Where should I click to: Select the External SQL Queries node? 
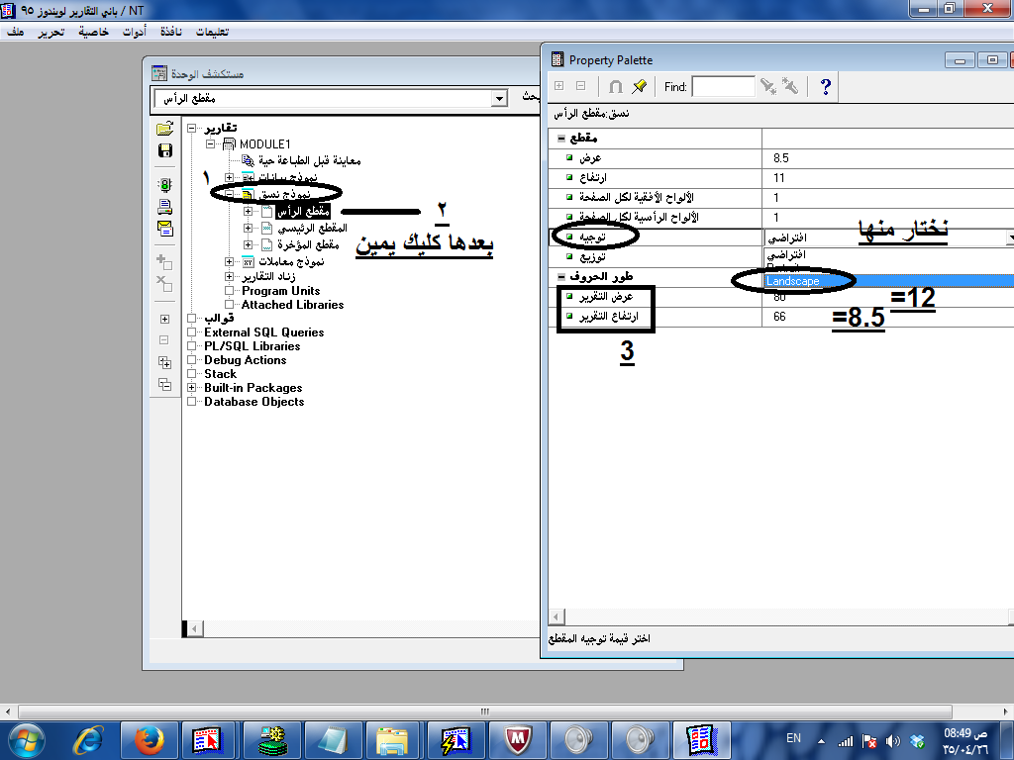point(263,332)
